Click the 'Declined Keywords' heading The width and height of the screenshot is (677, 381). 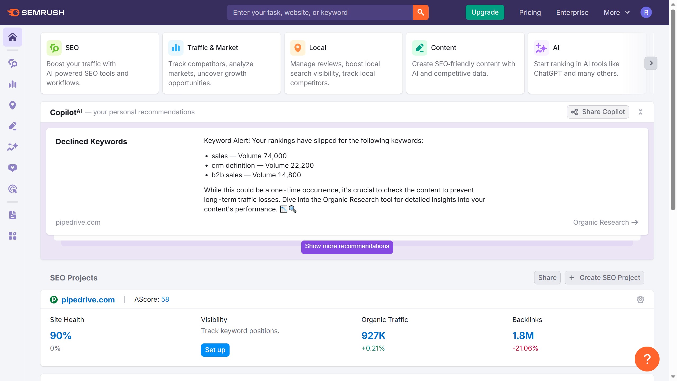click(x=91, y=142)
